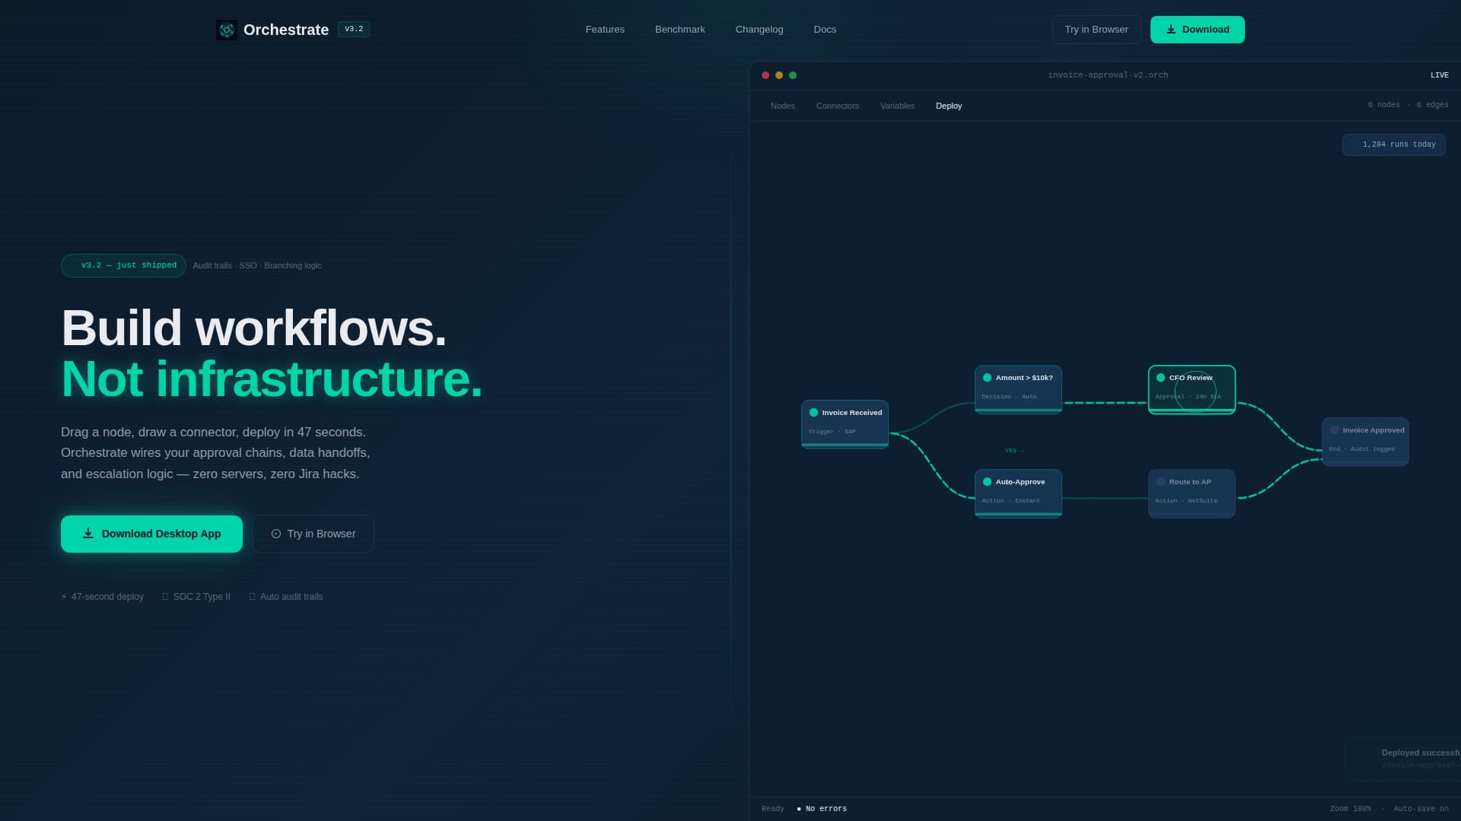Viewport: 1461px width, 821px height.
Task: Click the 47-second deploy text
Action: tap(107, 597)
